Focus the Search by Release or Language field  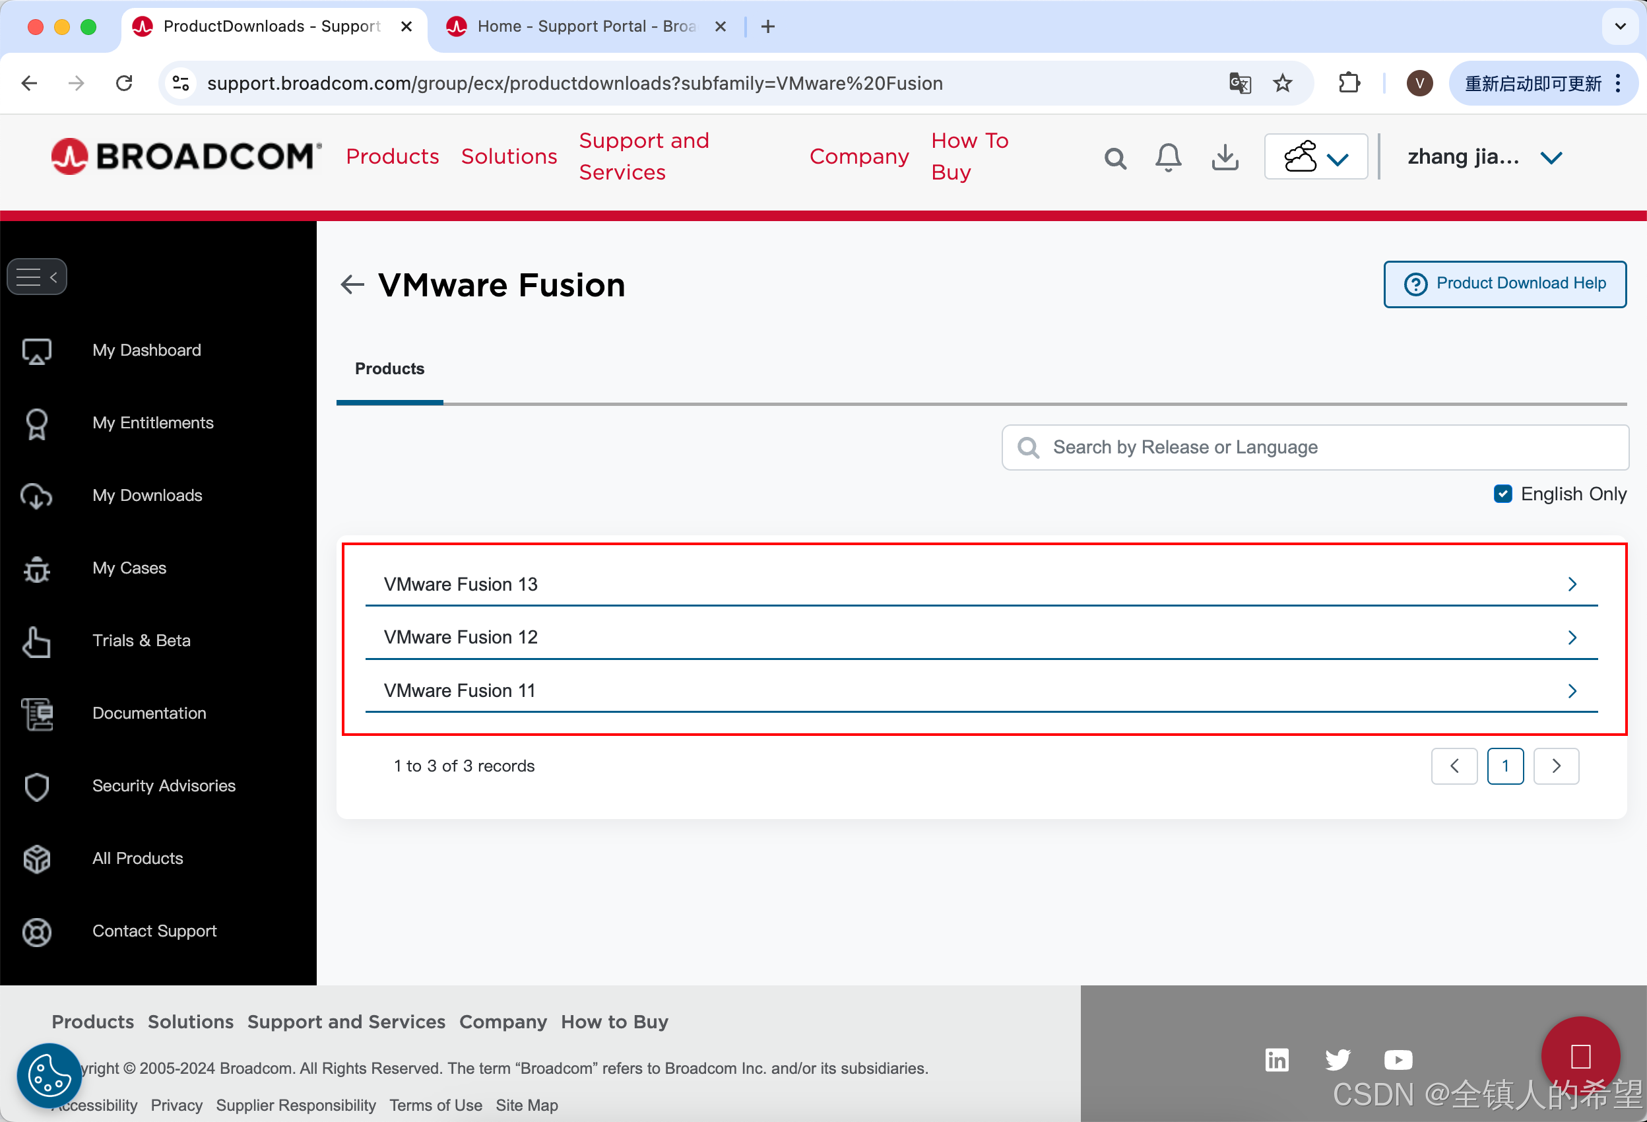[1315, 447]
